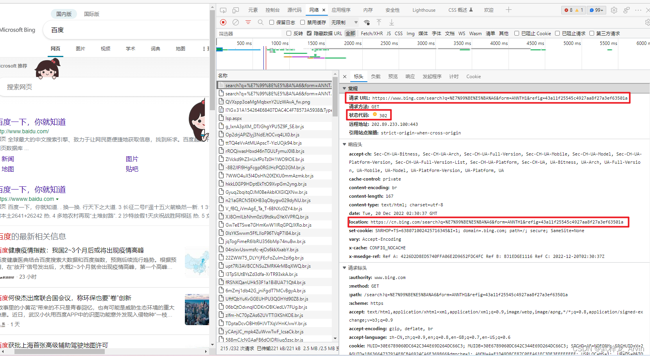The width and height of the screenshot is (650, 356).
Task: Enable 已阻止 Cookie checkbox
Action: (x=517, y=33)
